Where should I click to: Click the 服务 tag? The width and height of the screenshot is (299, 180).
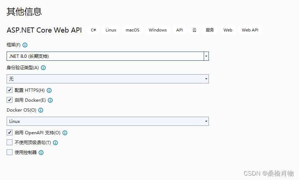tap(210, 30)
